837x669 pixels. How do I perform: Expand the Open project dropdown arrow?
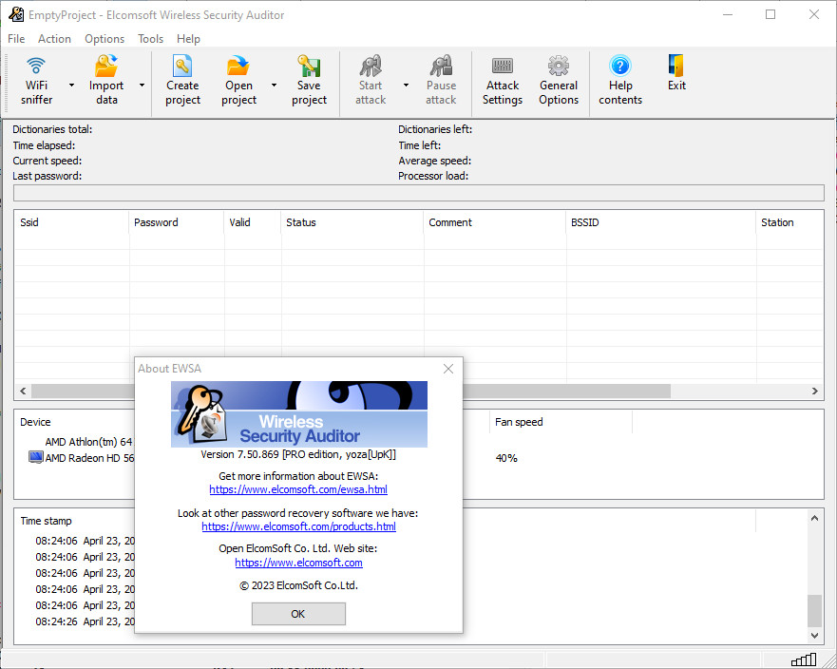[x=274, y=86]
